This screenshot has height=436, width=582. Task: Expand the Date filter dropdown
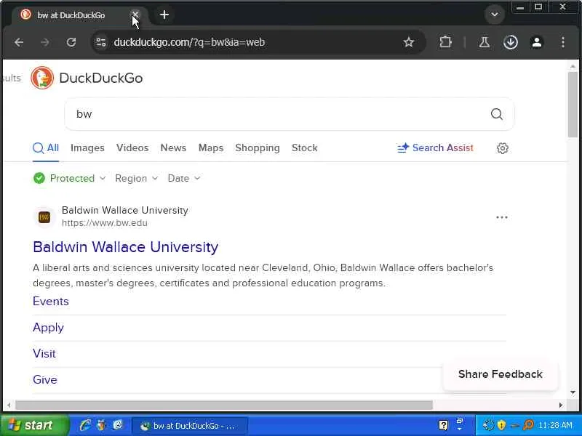[184, 178]
